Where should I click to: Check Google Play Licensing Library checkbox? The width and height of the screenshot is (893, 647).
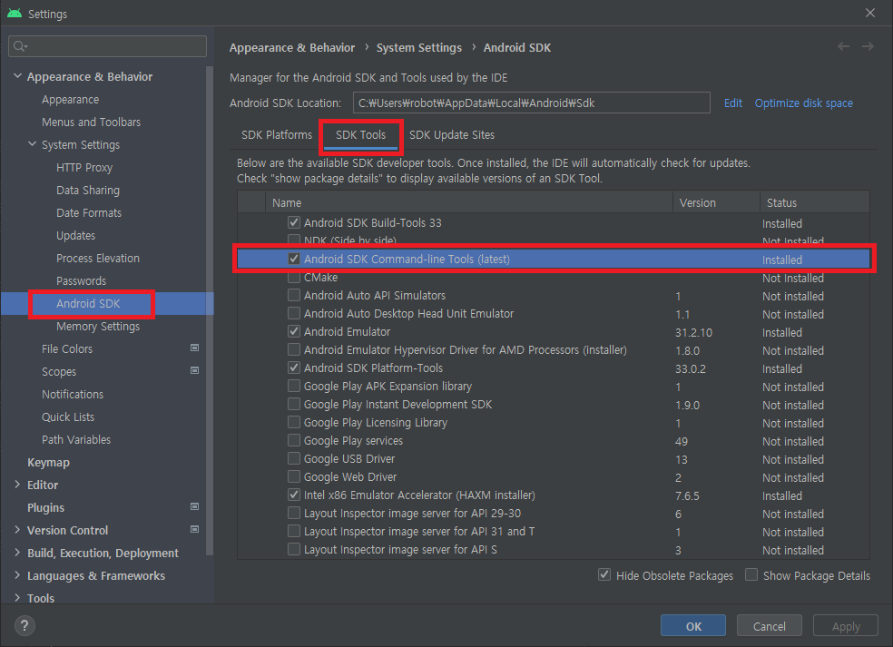pos(294,422)
